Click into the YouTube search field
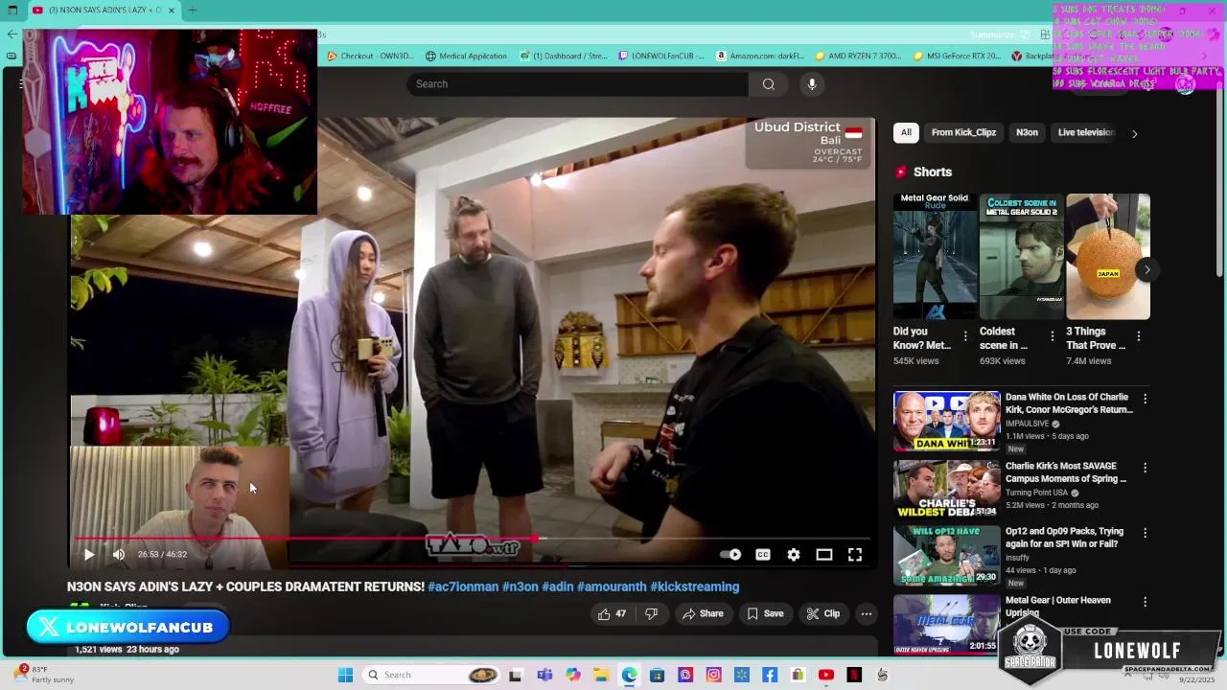This screenshot has width=1227, height=690. (x=578, y=84)
